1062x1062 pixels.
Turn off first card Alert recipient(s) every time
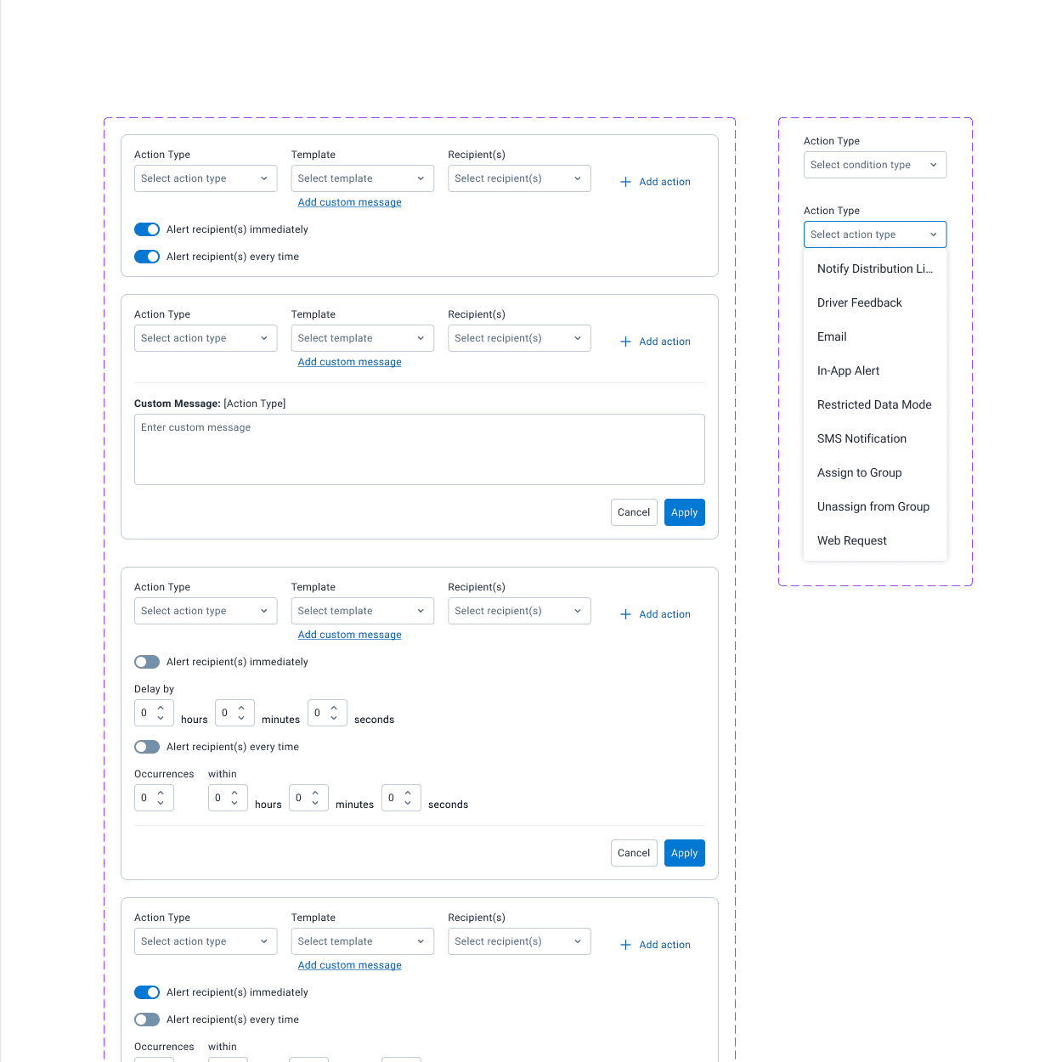pyautogui.click(x=147, y=257)
